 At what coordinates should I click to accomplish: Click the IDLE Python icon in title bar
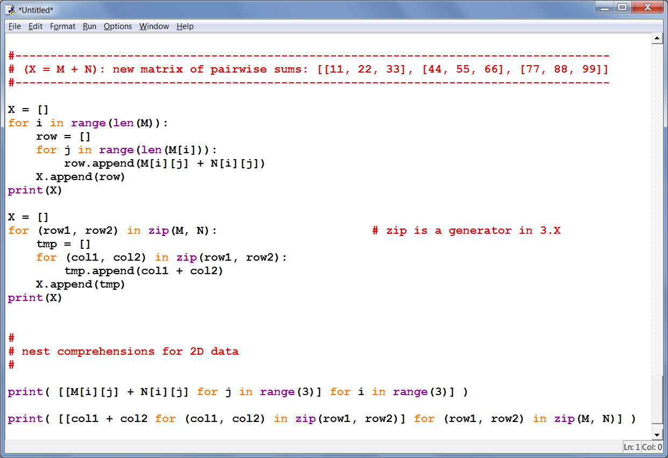(10, 9)
